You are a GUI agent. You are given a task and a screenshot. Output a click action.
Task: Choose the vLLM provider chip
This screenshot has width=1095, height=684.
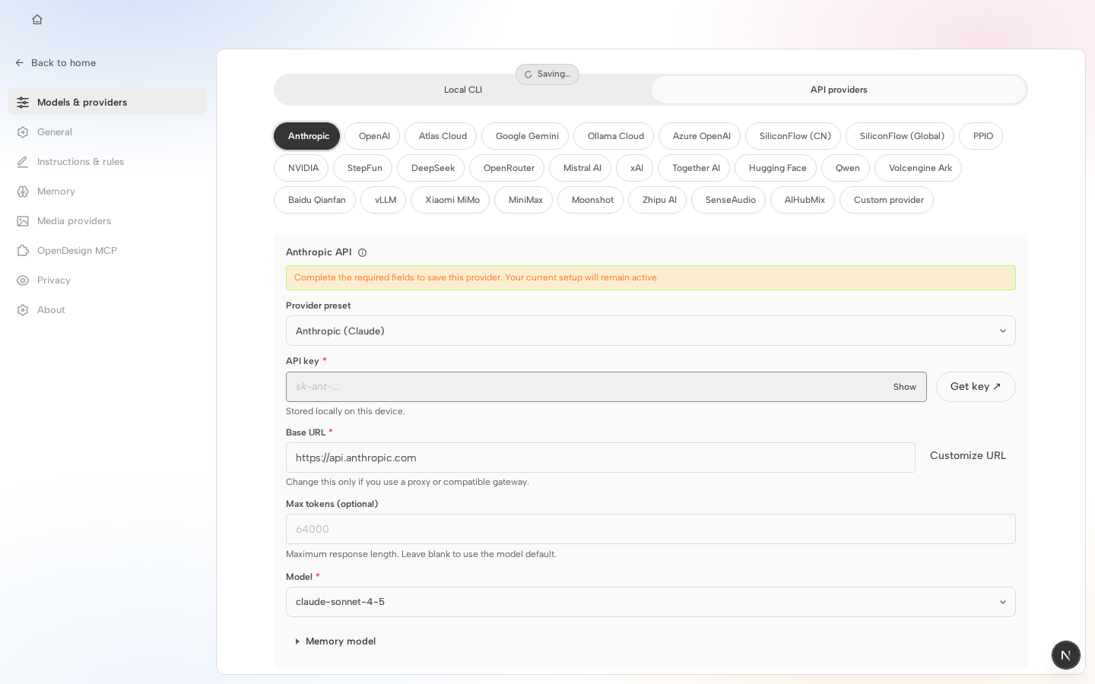click(383, 200)
